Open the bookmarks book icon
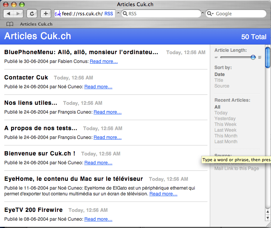Image resolution: width=271 pixels, height=228 pixels. click(10, 24)
